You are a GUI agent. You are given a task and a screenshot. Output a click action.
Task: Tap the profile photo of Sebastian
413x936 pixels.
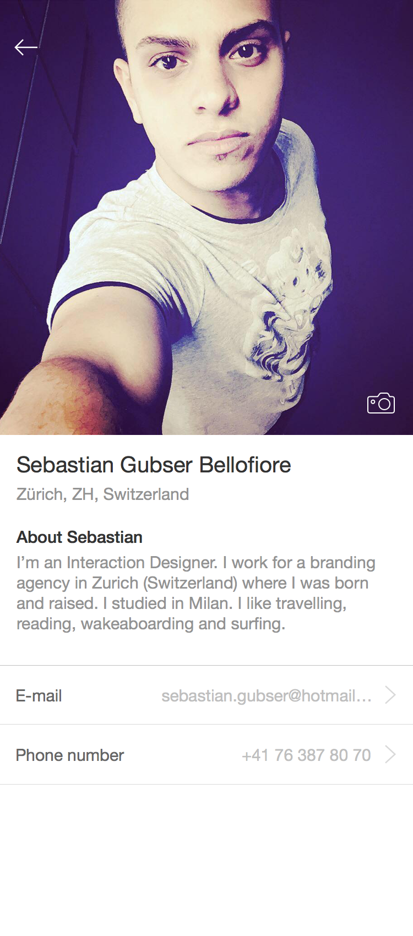pos(206,217)
